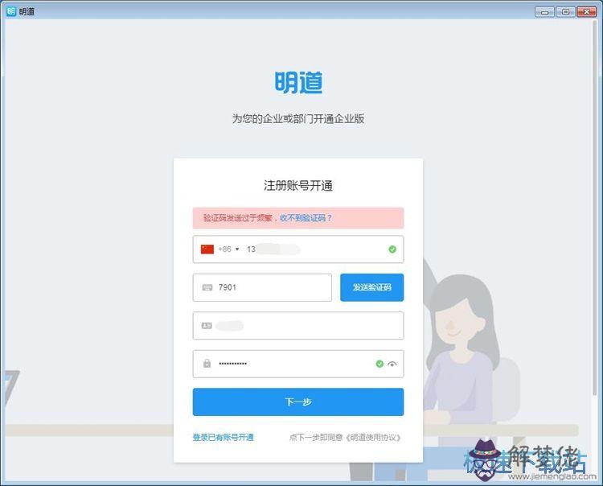Toggle password visibility with eye icon
Viewport: 603px width, 486px height.
[x=392, y=364]
